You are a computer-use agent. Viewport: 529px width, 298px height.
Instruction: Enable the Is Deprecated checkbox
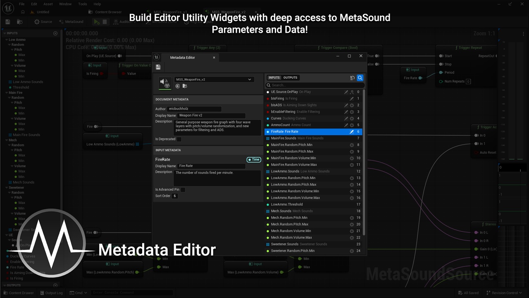tap(179, 139)
